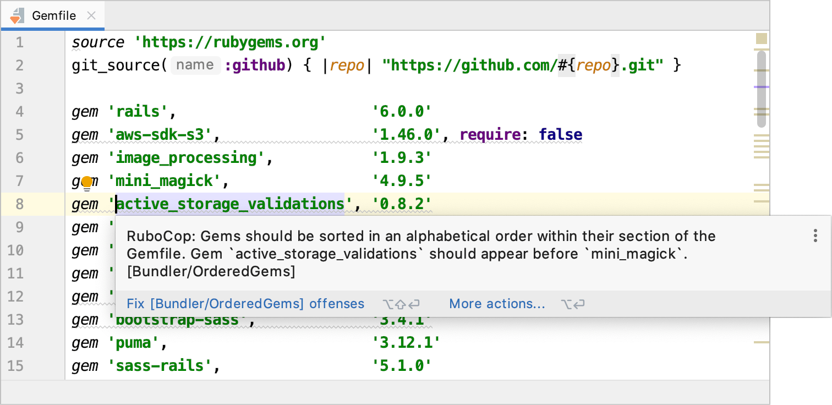832x405 pixels.
Task: Click the 'name' parameter hint on line 2
Action: 195,65
